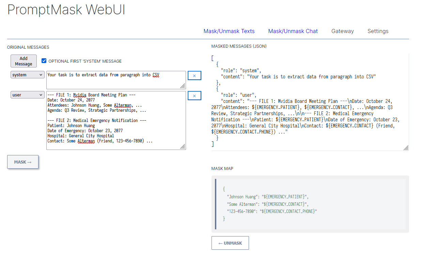Click the PromptMask WebUI title

[66, 10]
